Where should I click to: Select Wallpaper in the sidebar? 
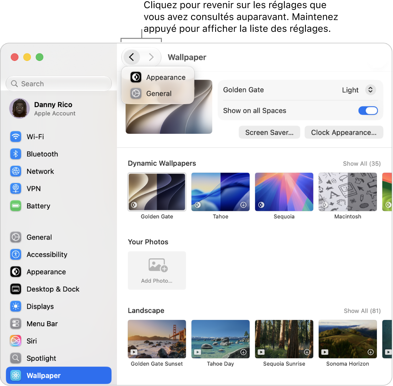coord(59,375)
